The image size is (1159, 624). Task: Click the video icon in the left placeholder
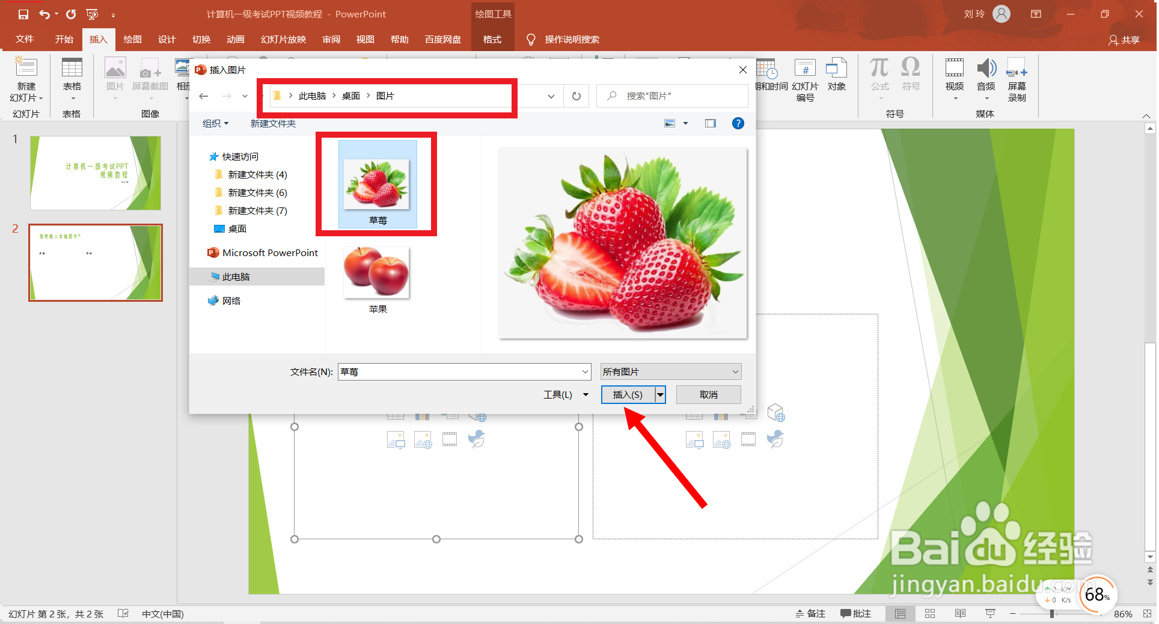(450, 439)
